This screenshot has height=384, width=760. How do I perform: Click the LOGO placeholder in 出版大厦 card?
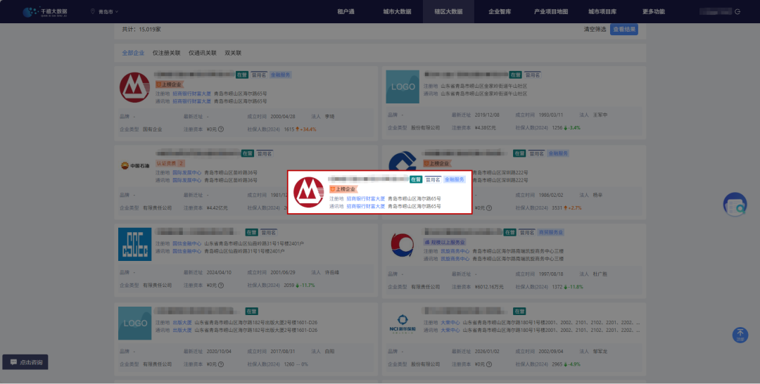click(134, 323)
